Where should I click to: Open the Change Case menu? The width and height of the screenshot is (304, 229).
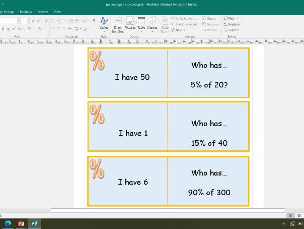pos(20,29)
